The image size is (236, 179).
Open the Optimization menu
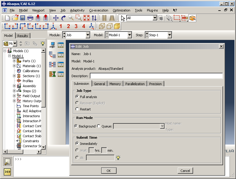[x=122, y=10]
